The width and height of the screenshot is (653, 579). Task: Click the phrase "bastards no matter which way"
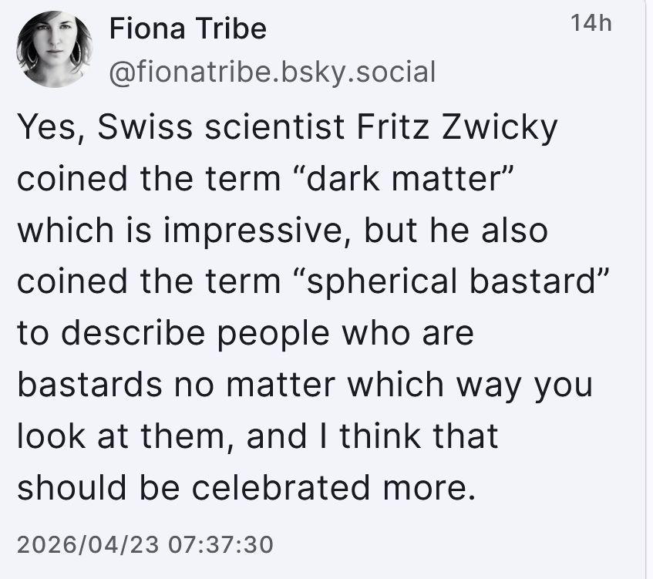[269, 385]
